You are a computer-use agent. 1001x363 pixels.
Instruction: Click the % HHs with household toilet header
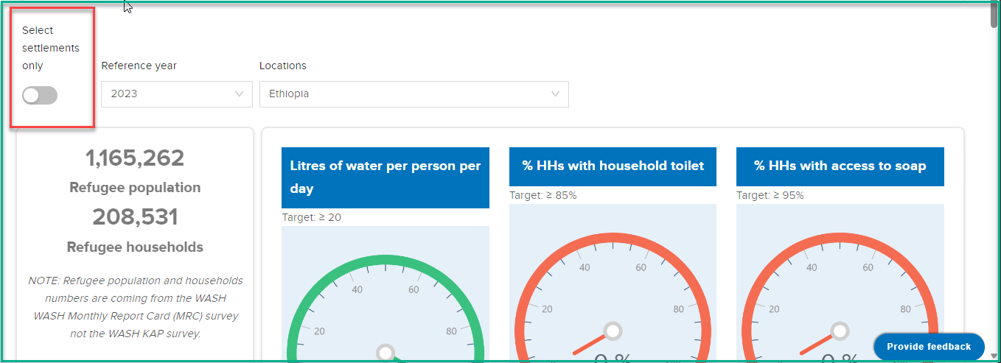point(613,166)
